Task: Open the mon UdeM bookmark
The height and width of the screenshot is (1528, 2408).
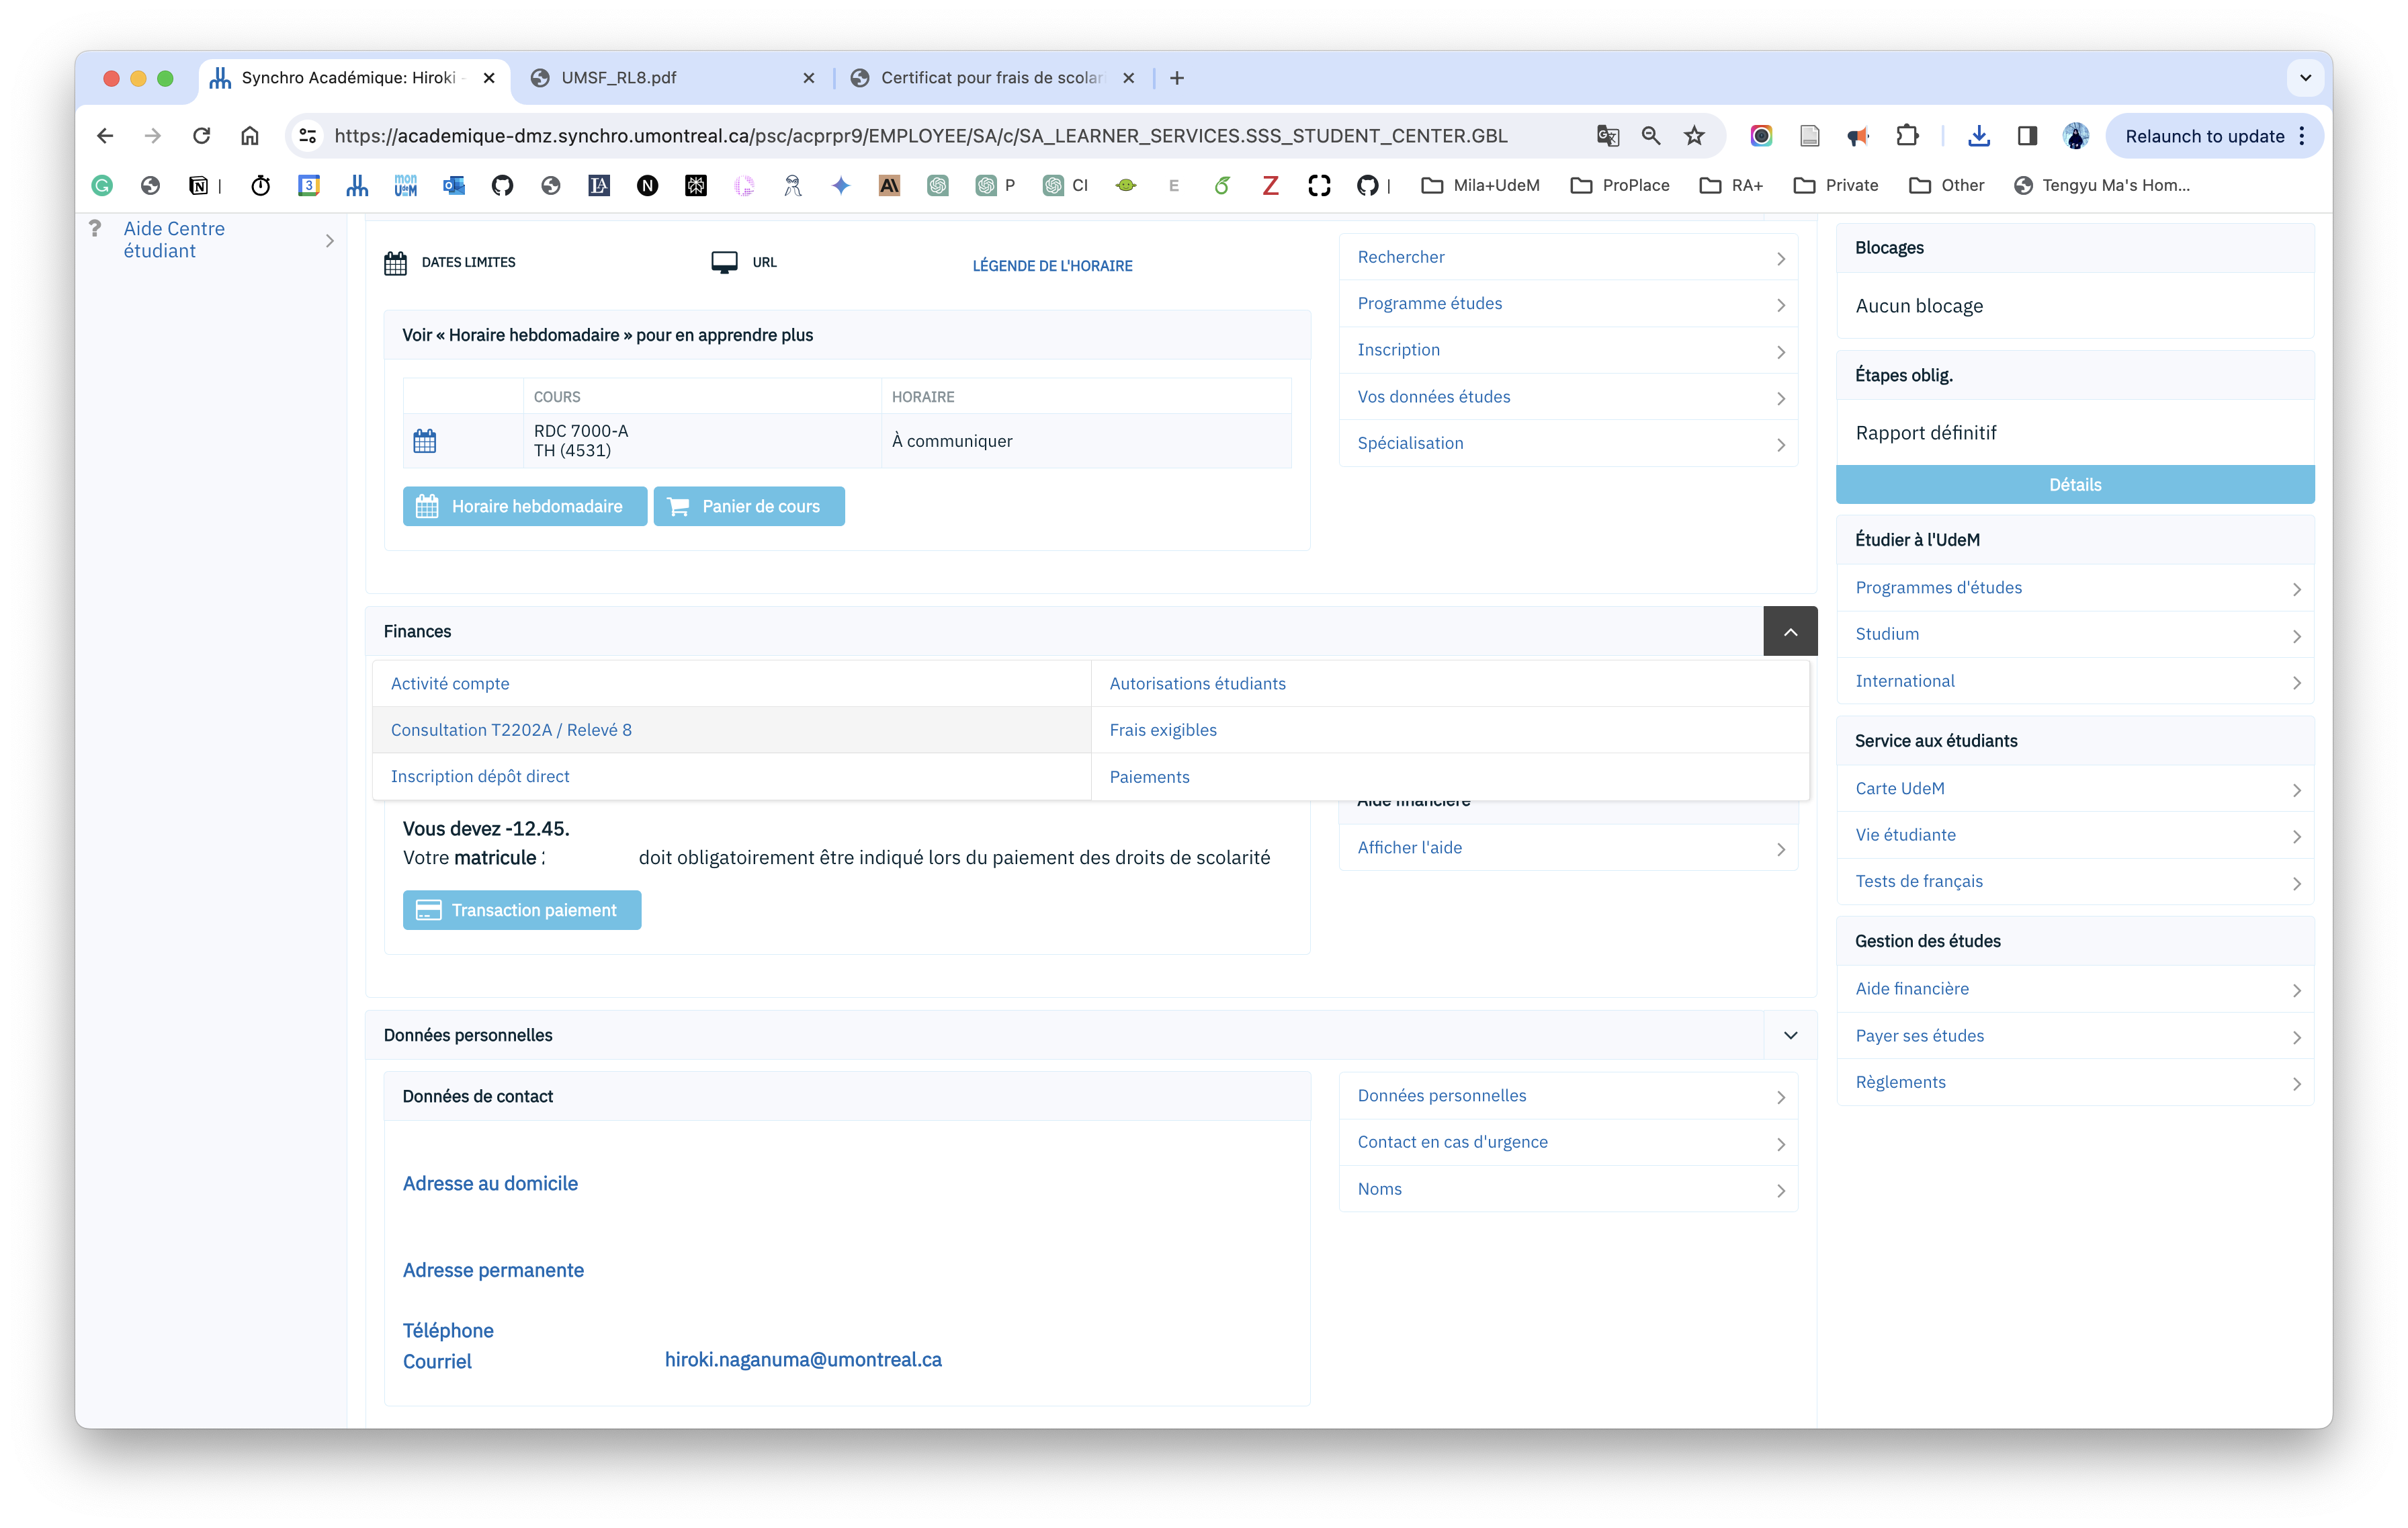Action: [406, 185]
